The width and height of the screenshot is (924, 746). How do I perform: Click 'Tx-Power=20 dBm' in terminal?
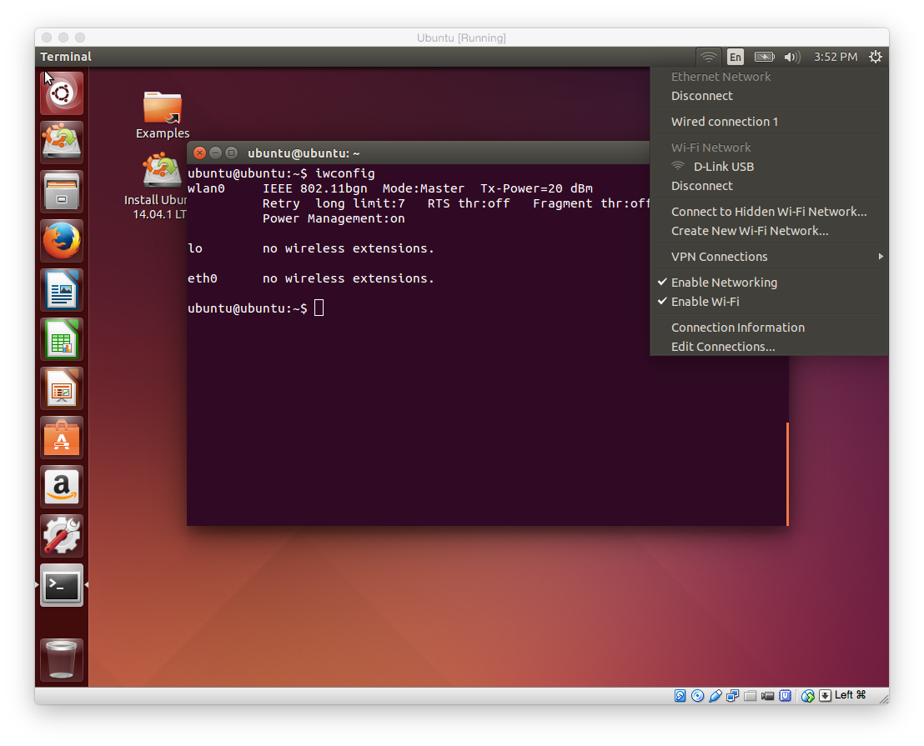pos(536,188)
